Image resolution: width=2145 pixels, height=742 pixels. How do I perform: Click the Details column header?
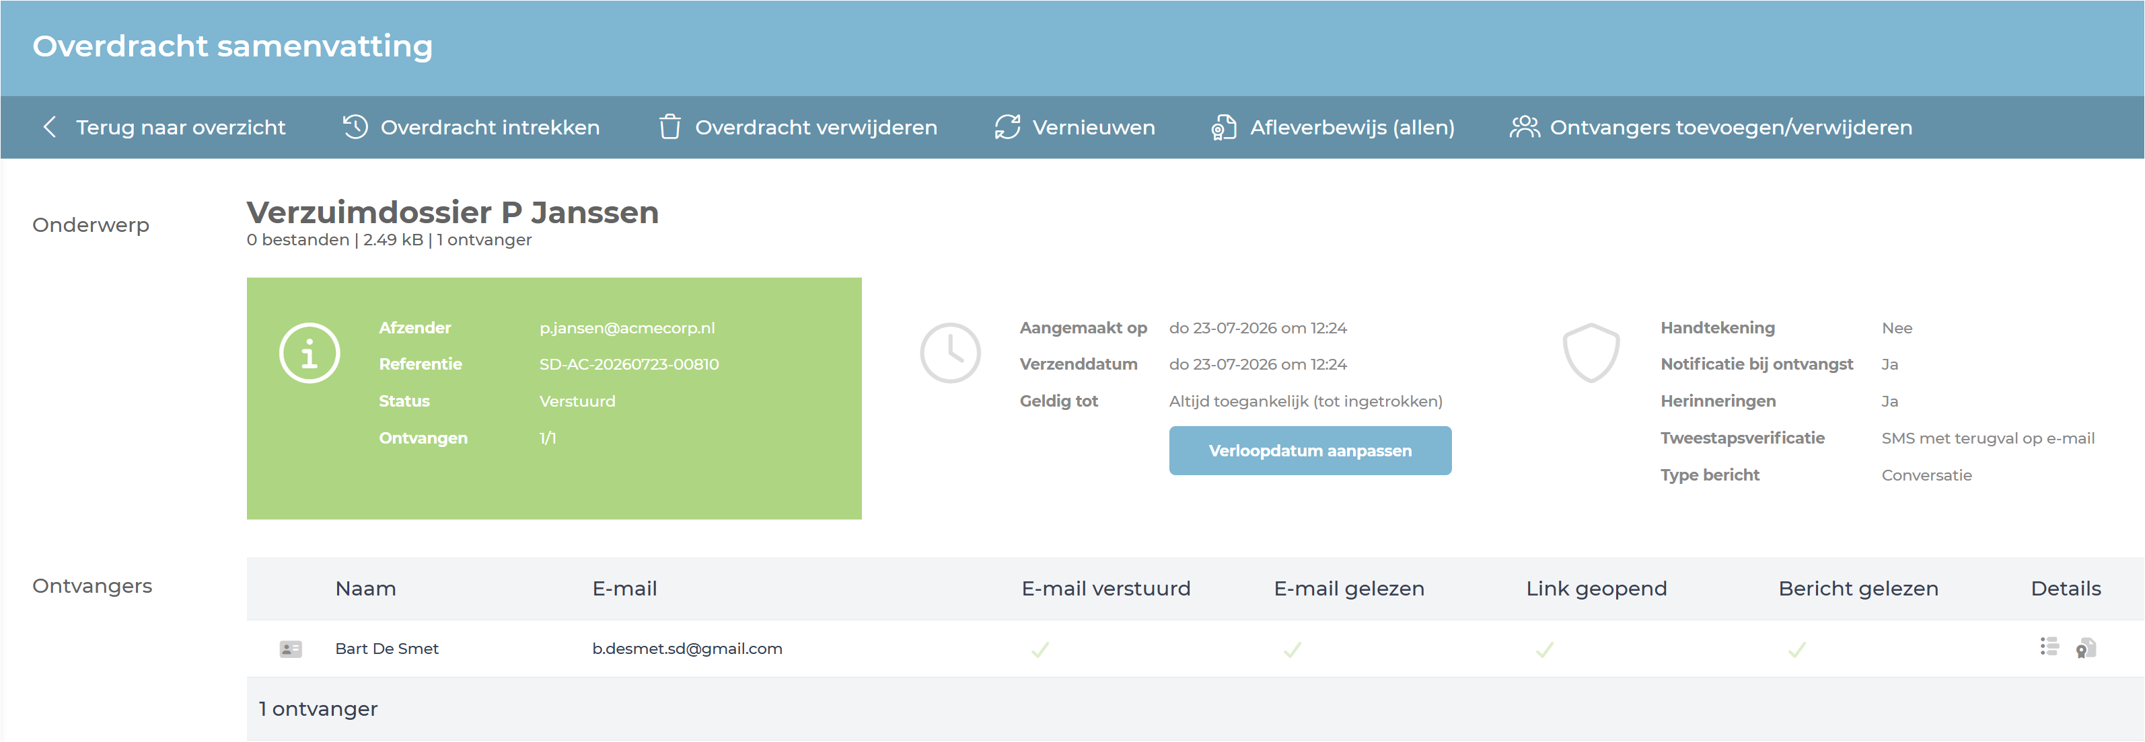coord(2066,589)
